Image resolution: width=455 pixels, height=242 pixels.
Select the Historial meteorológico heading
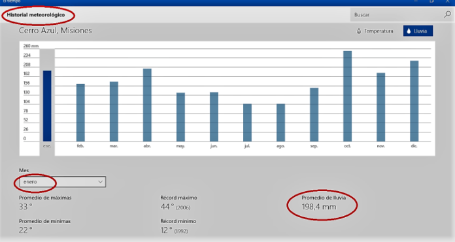36,15
